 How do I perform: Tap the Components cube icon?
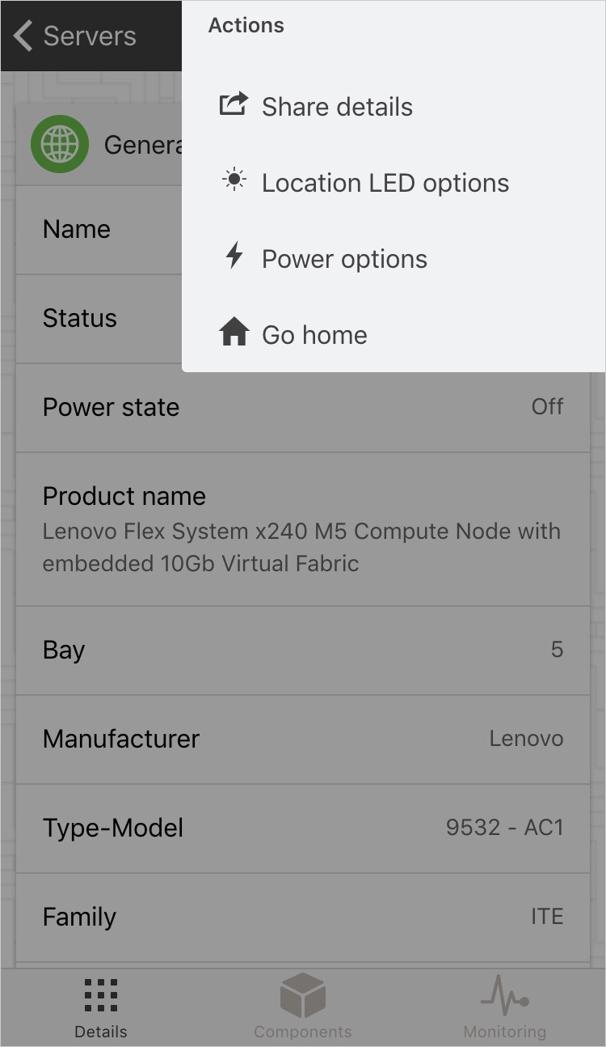pyautogui.click(x=303, y=995)
